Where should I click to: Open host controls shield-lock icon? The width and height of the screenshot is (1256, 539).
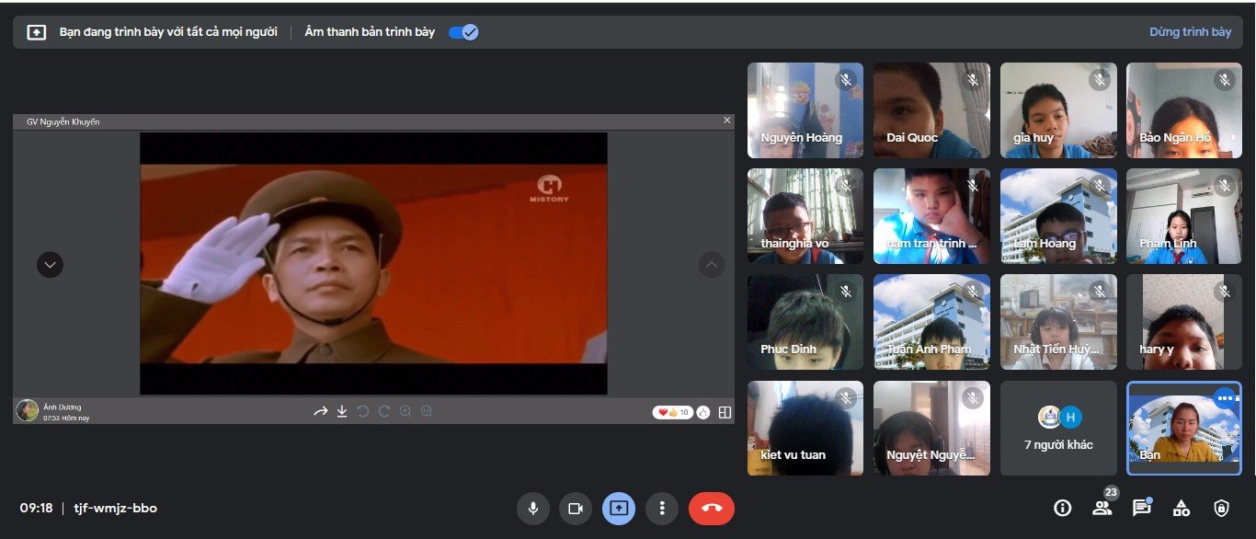pos(1221,508)
